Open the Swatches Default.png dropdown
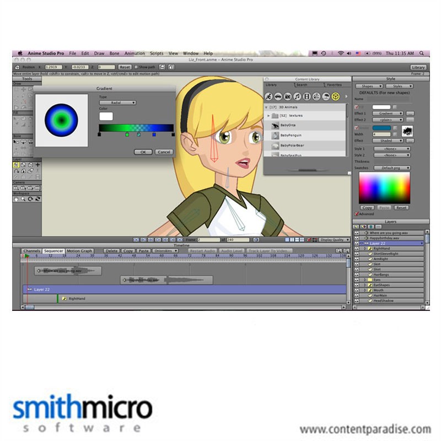Screen dimensions: 441x441 coord(392,168)
